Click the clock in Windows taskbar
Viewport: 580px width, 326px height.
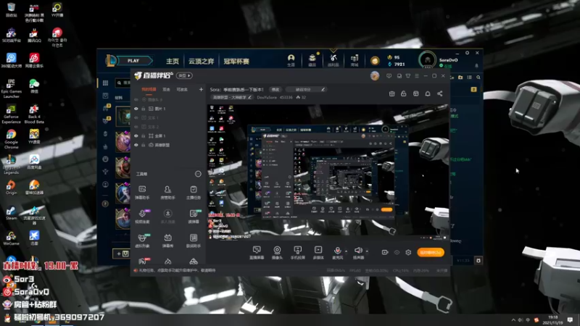[x=552, y=319]
